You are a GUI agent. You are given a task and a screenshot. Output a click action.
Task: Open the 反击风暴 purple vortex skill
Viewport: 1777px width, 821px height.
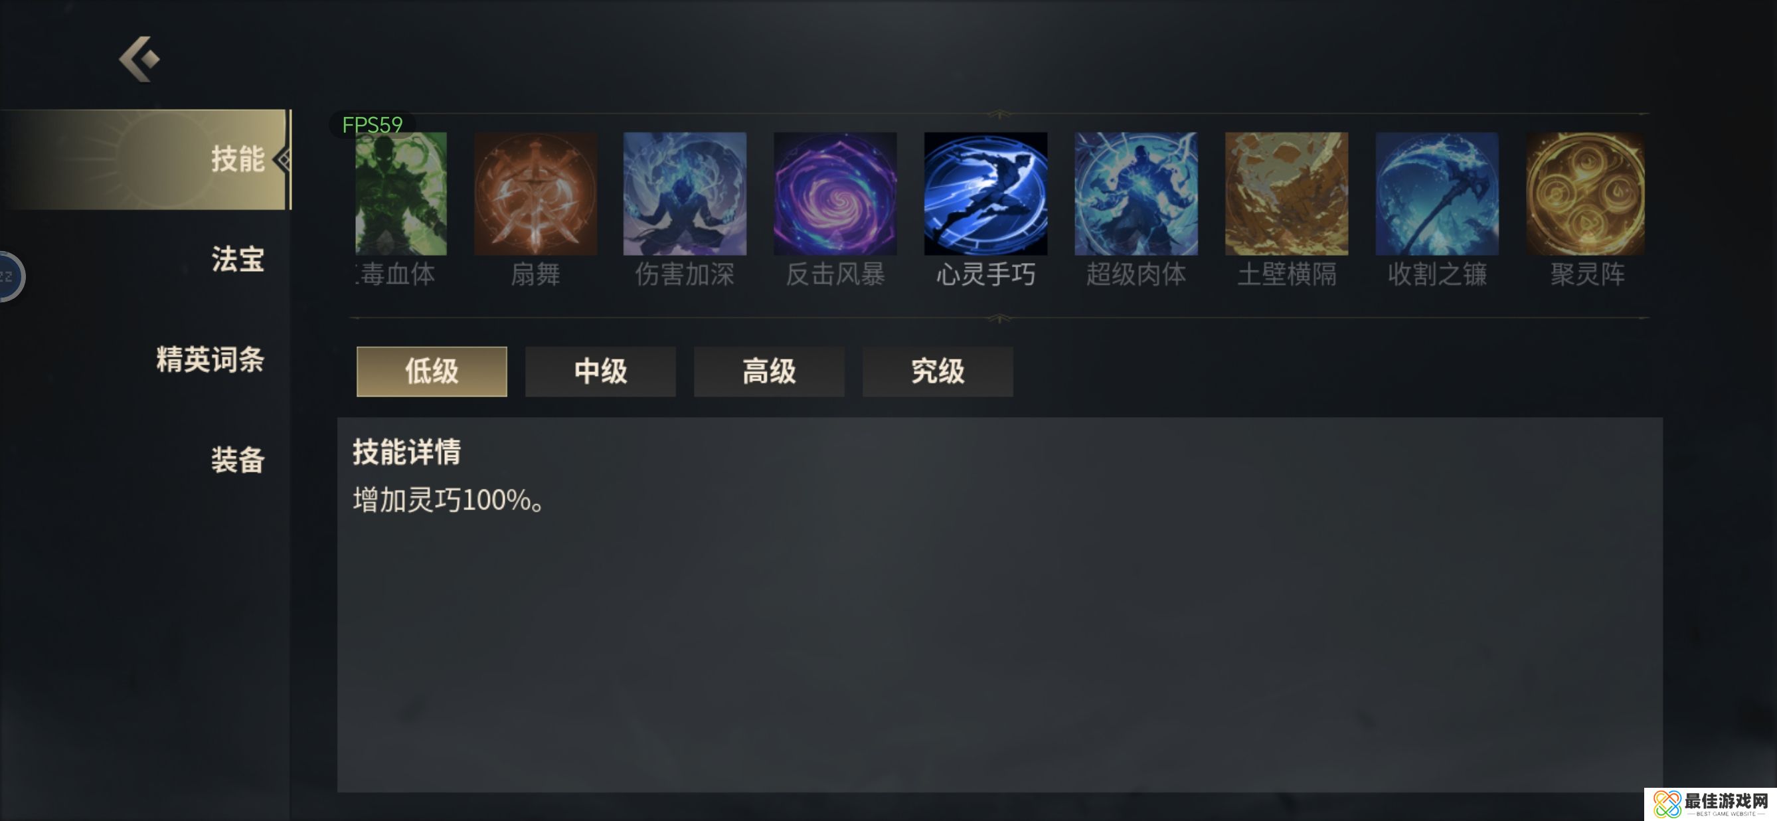835,194
